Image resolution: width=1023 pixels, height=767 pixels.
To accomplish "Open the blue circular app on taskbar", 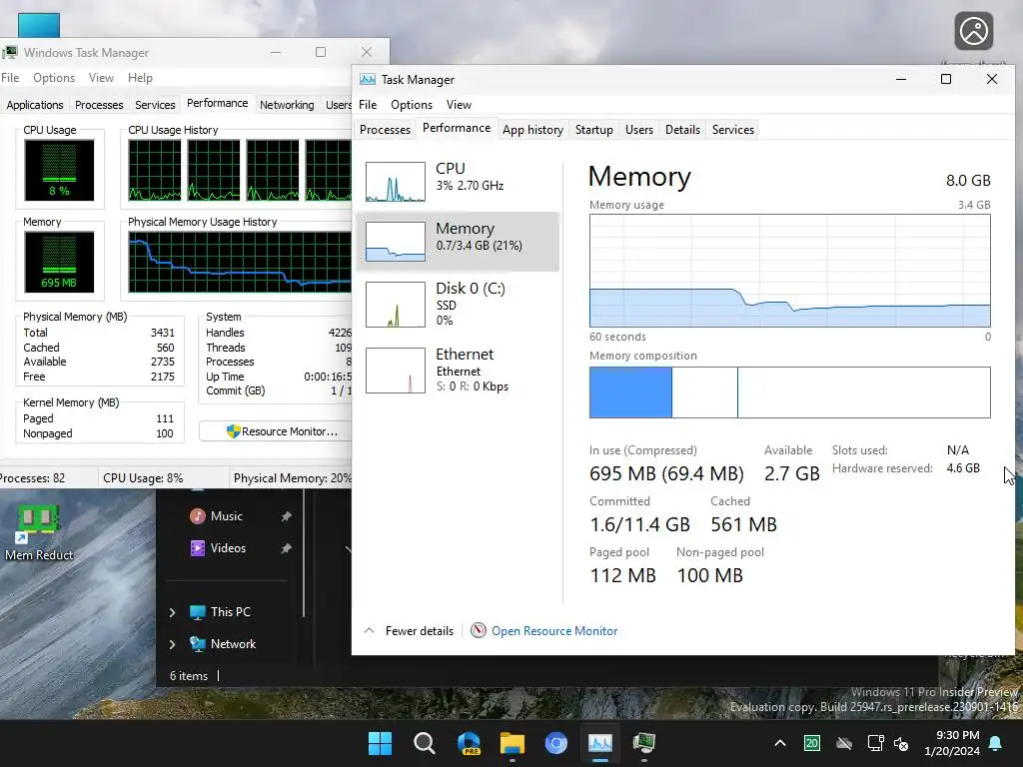I will [555, 743].
